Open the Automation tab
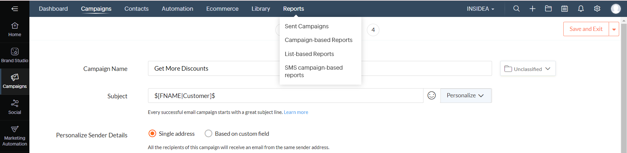The image size is (627, 153). [x=177, y=9]
